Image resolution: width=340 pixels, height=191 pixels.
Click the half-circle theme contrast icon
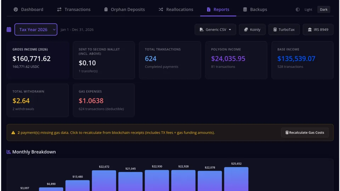pyautogui.click(x=298, y=10)
